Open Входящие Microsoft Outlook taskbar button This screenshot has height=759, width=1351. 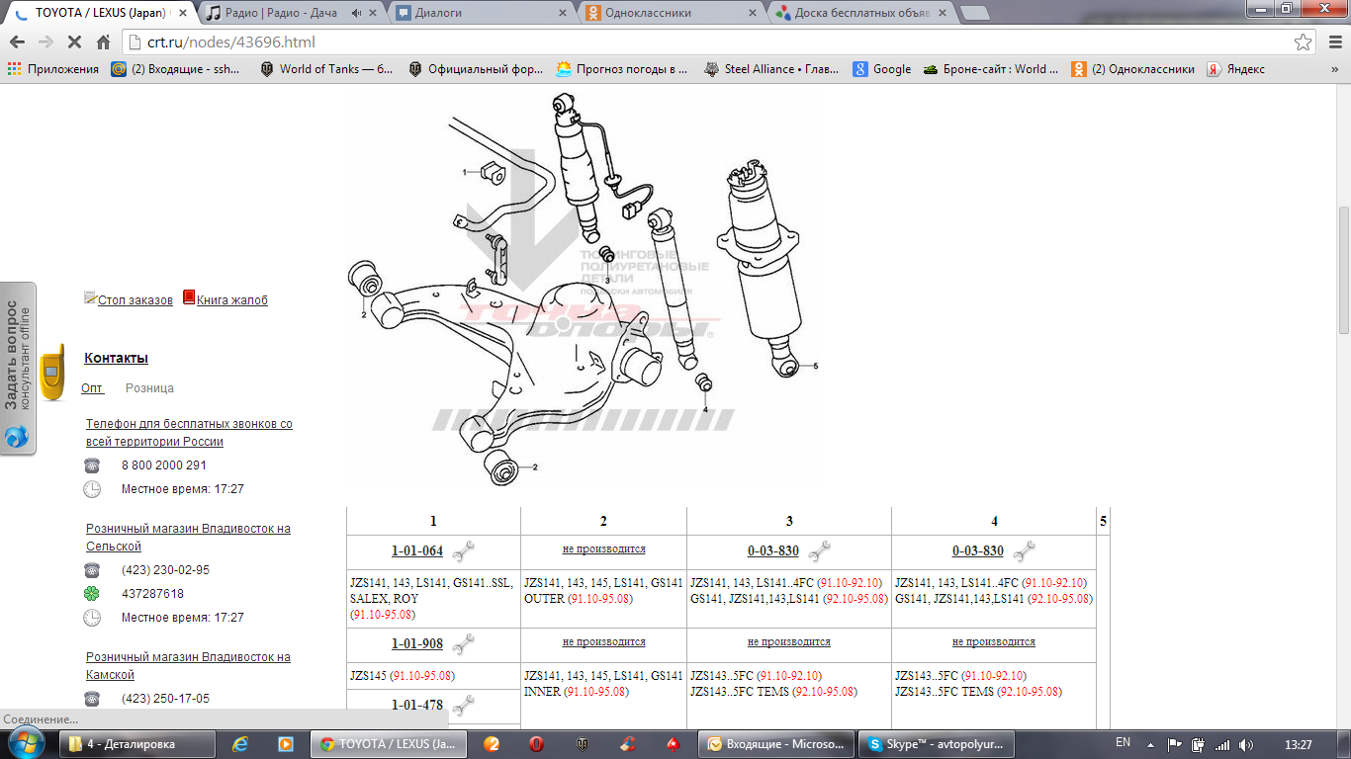[776, 744]
